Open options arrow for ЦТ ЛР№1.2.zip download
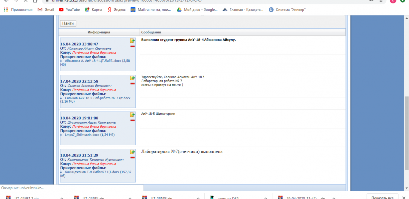This screenshot has height=199, width=409. pyautogui.click(x=62, y=198)
